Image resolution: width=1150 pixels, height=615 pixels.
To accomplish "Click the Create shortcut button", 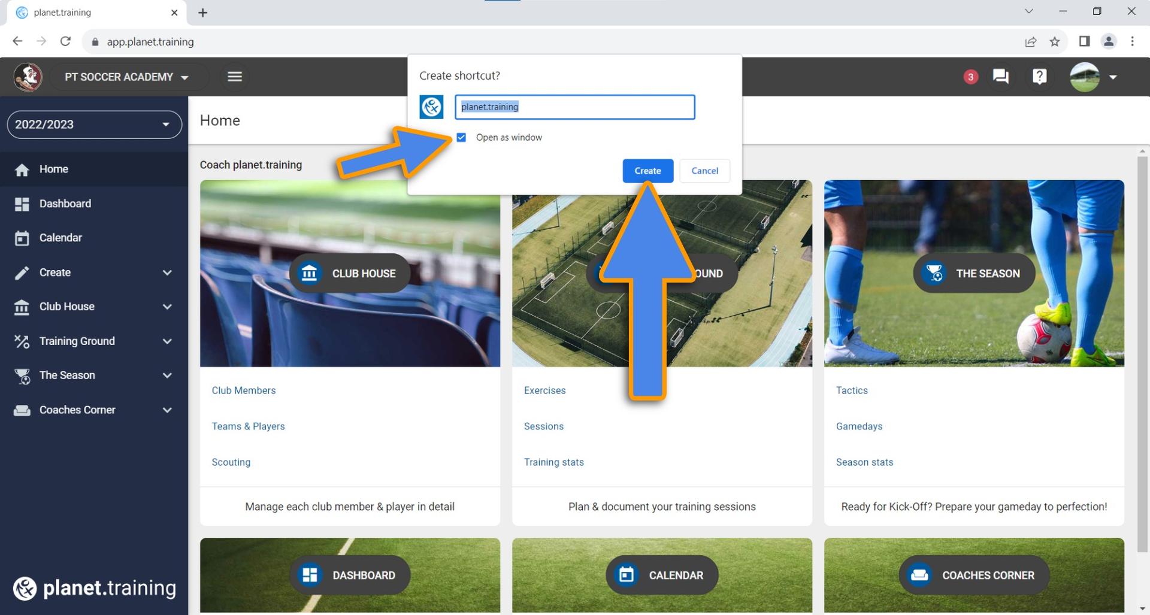I will (647, 171).
